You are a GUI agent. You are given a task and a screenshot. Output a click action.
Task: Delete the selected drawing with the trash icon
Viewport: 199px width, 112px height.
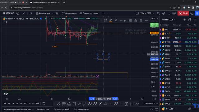[x=141, y=21]
